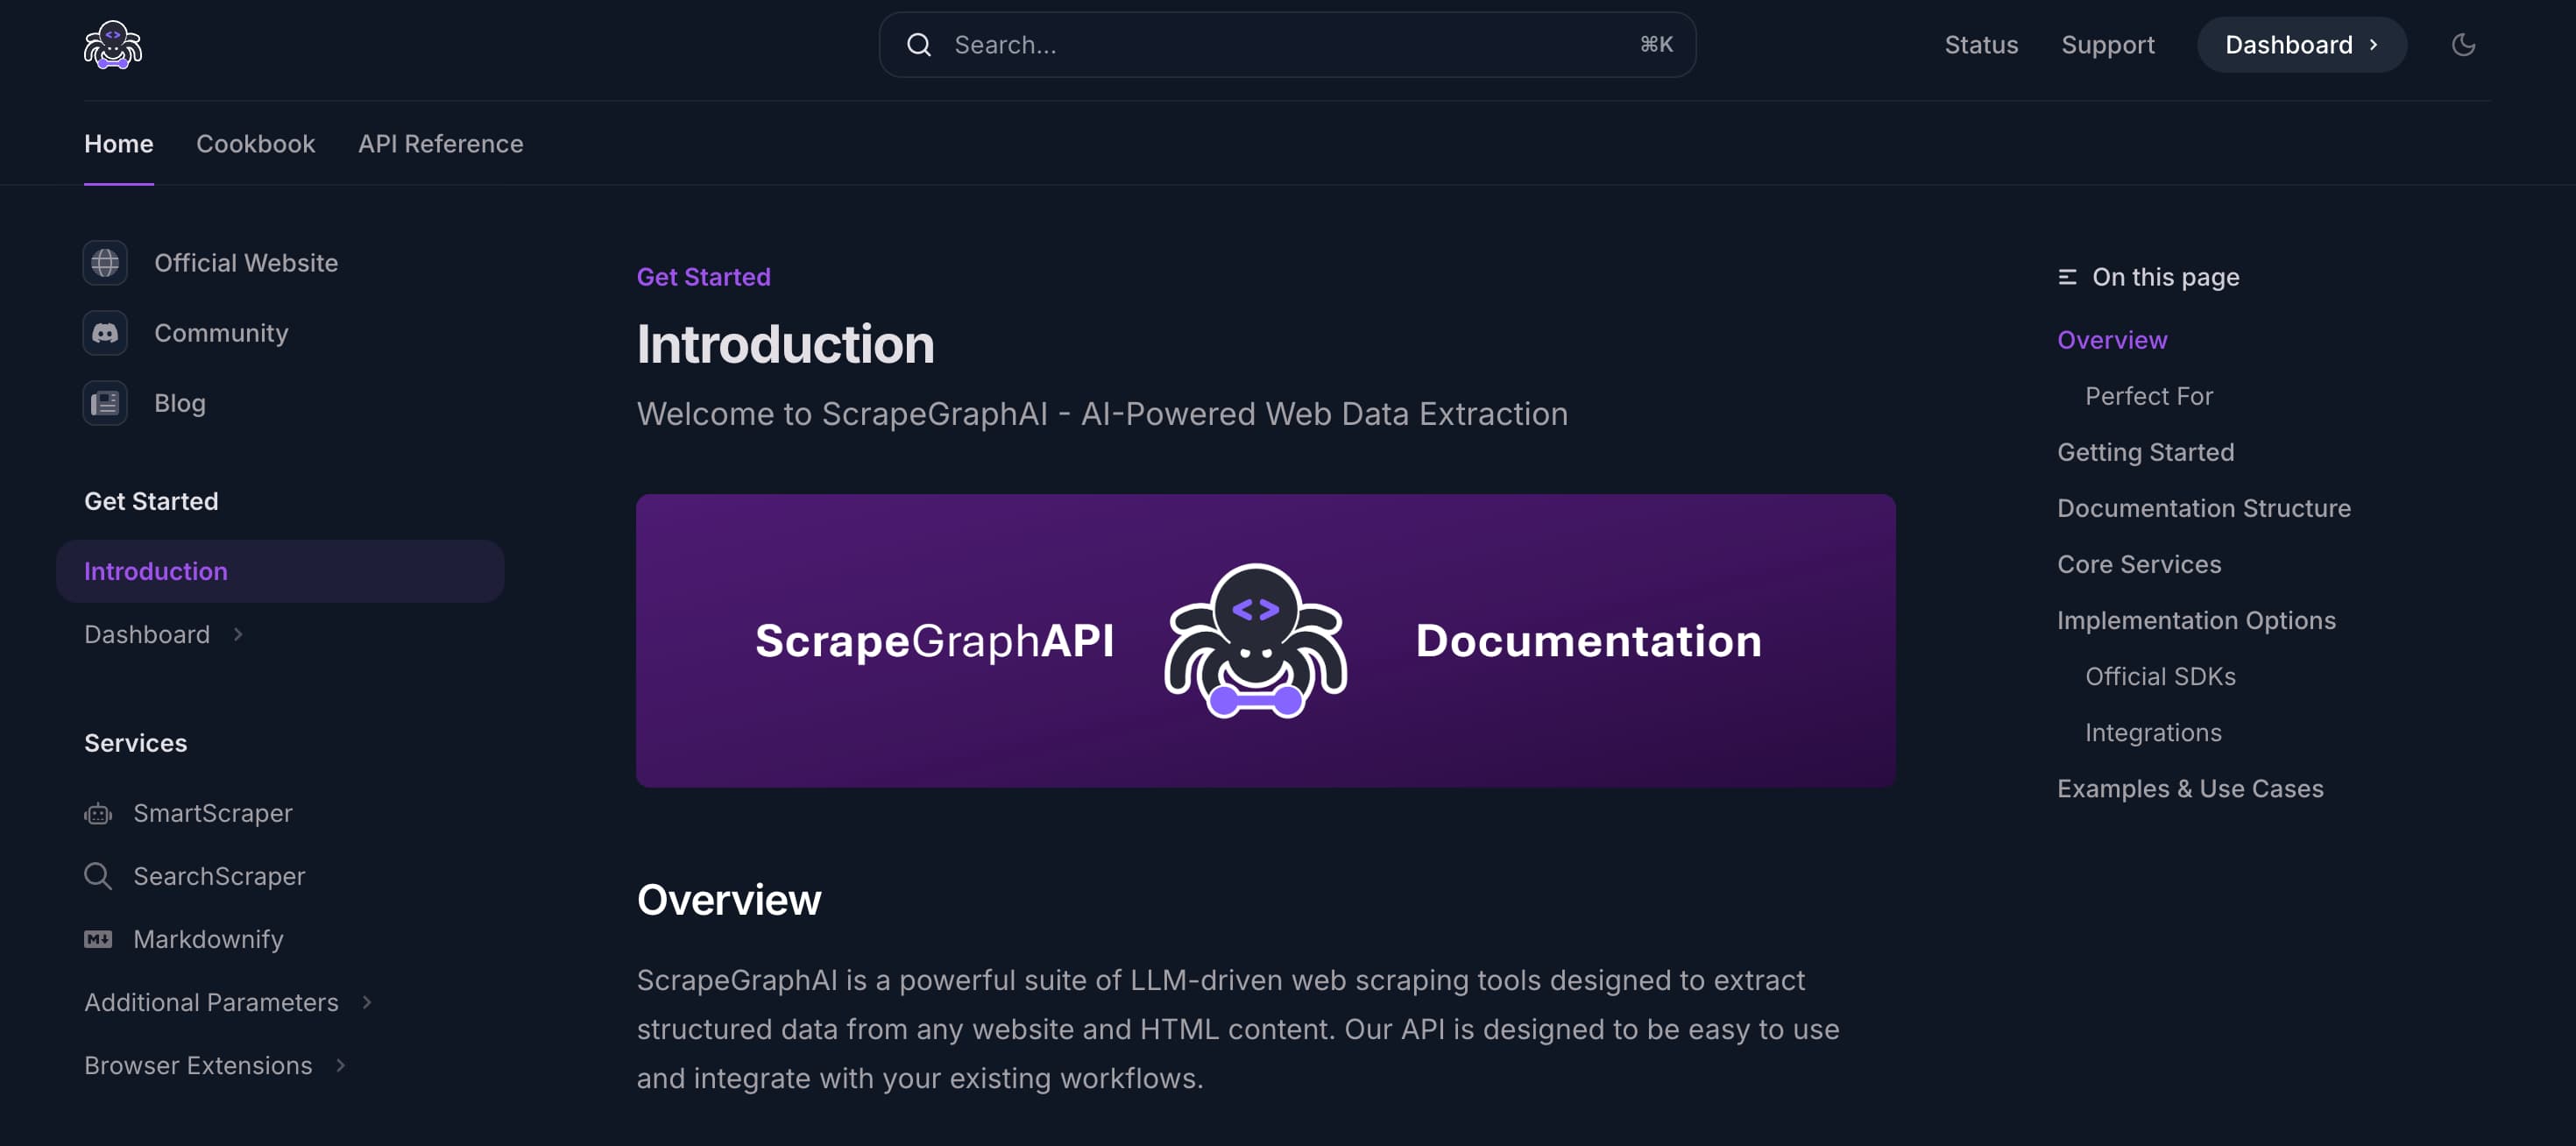
Task: Jump to Documentation Structure section
Action: click(2203, 508)
